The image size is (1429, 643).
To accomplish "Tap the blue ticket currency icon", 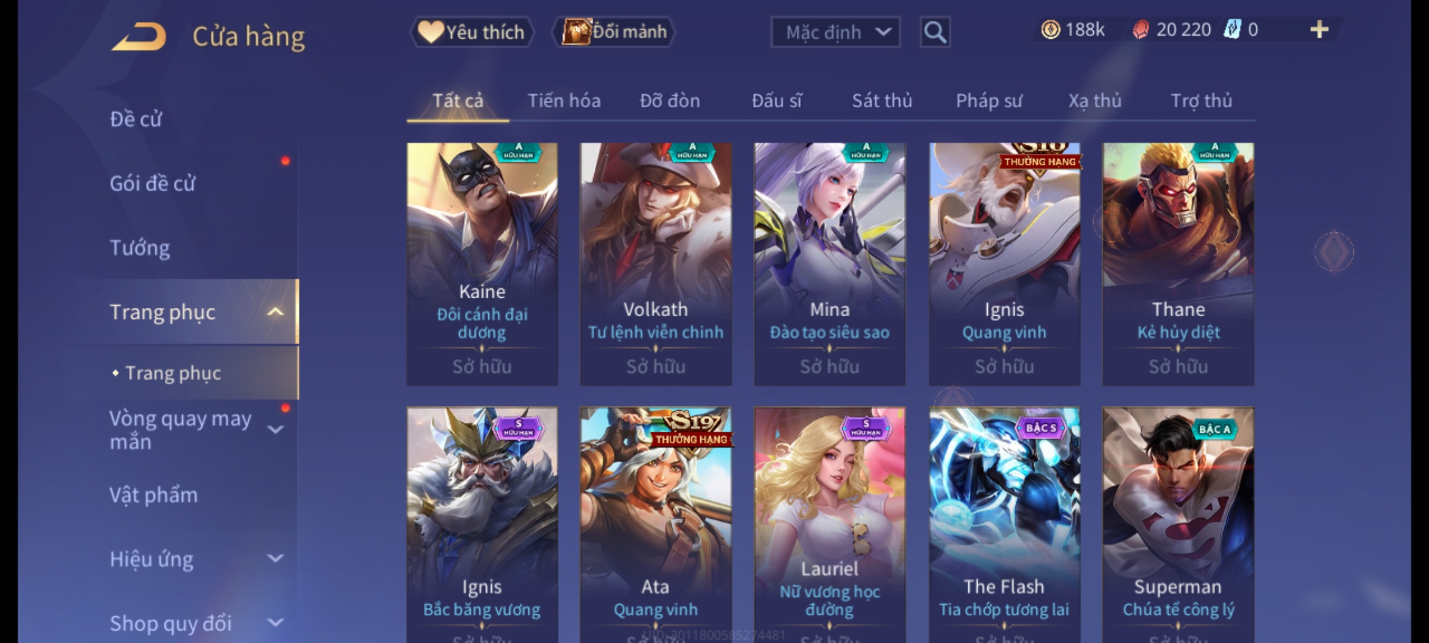I will click(x=1232, y=30).
